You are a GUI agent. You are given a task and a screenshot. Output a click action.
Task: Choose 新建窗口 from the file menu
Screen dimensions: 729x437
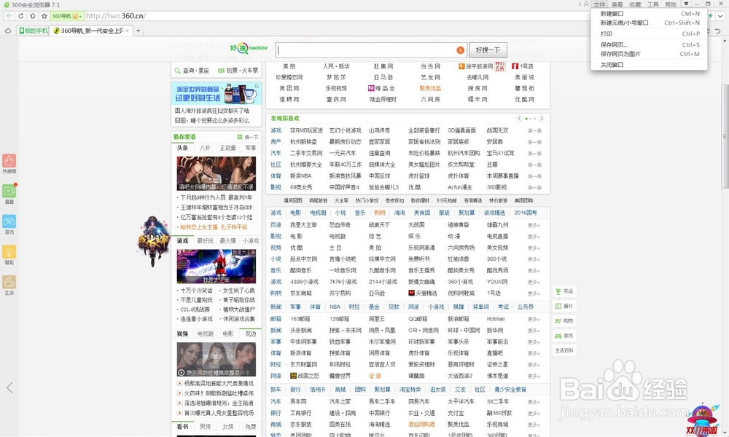[x=649, y=13]
